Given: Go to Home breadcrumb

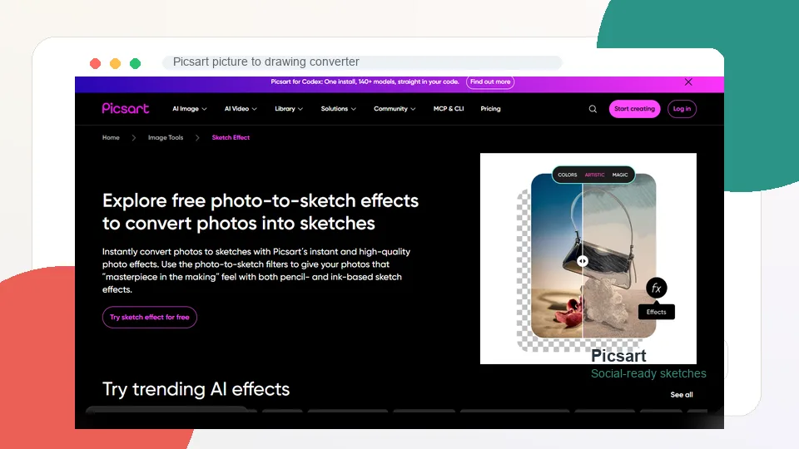Looking at the screenshot, I should tap(111, 137).
